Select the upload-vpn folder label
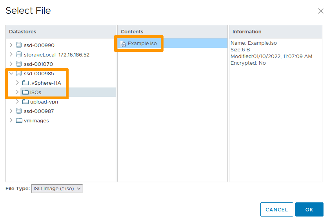This screenshot has height=222, width=329. pos(44,102)
